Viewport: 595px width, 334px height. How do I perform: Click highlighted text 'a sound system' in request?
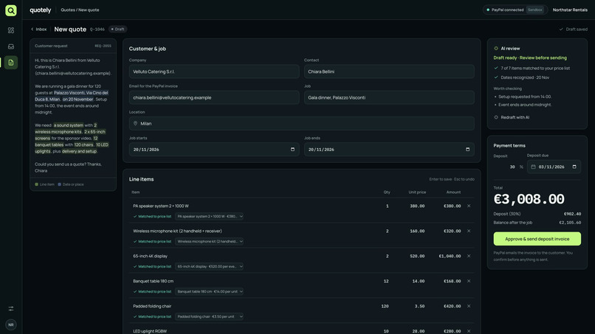click(x=69, y=125)
